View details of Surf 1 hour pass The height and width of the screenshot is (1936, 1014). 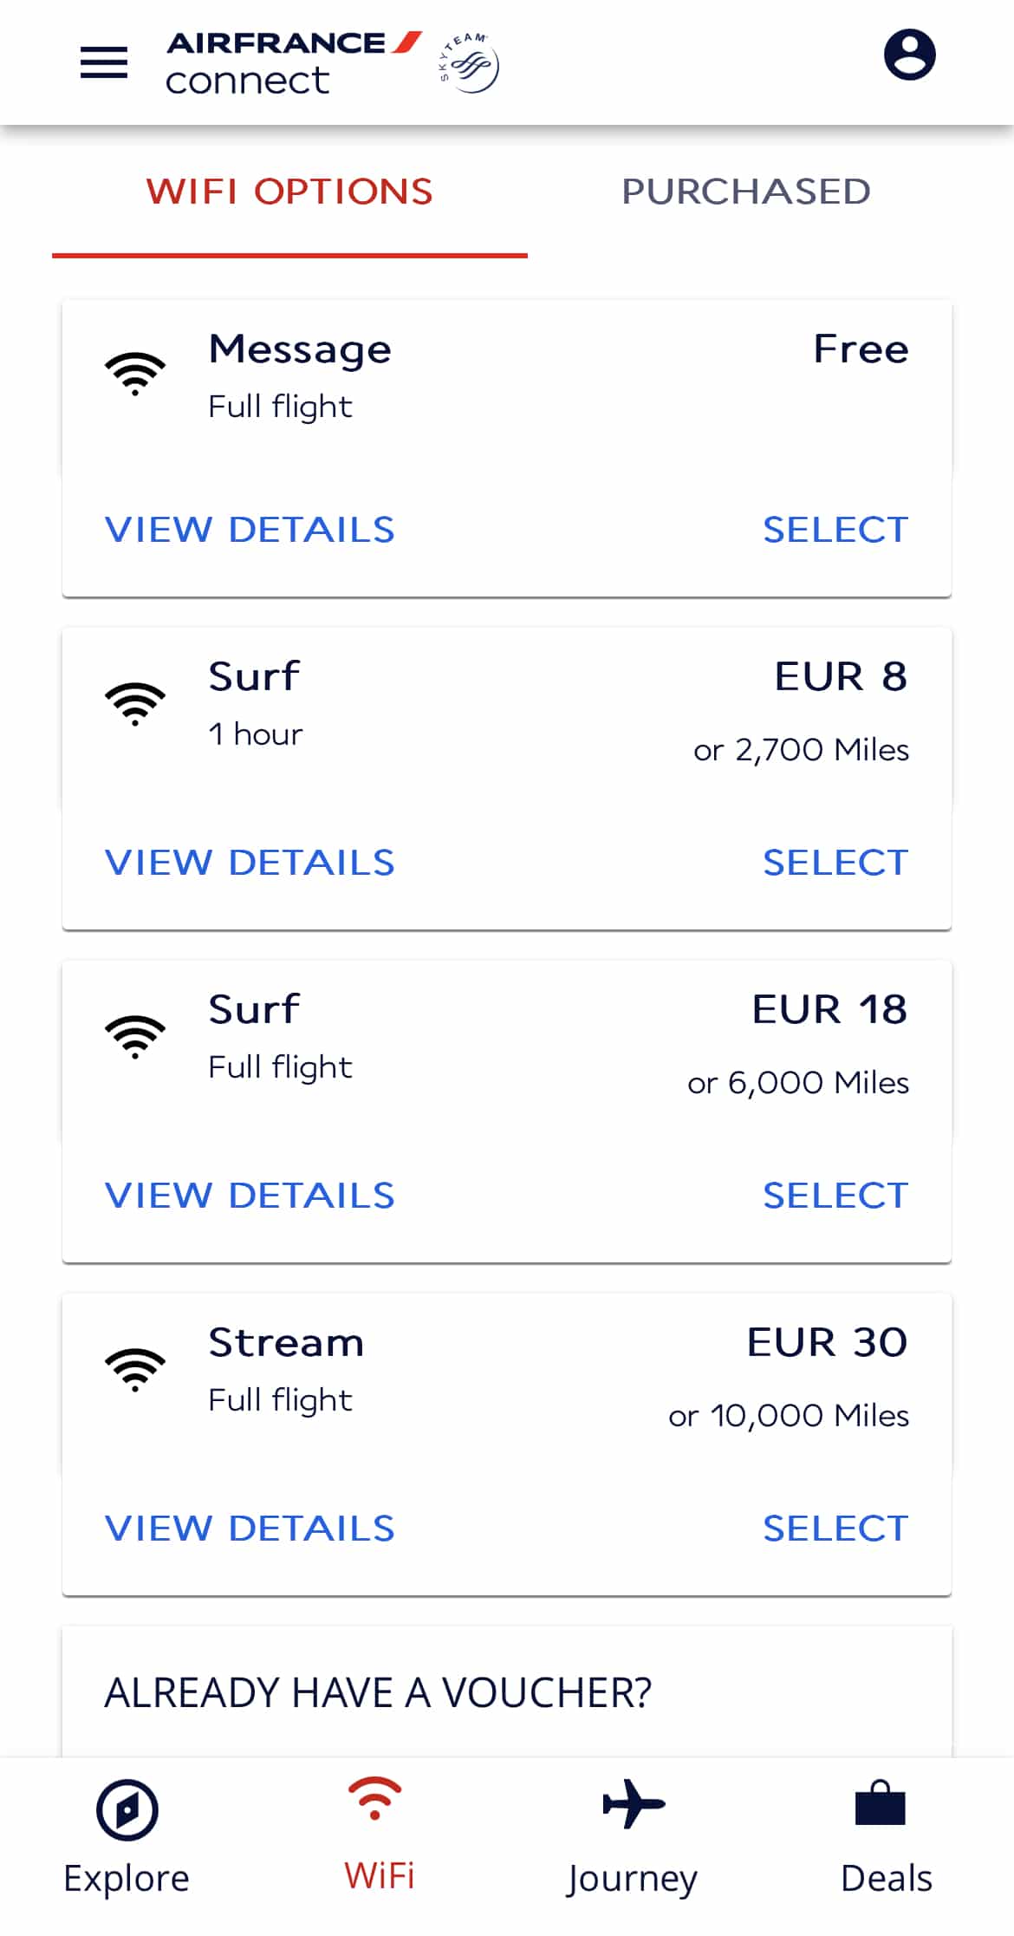[x=250, y=863]
